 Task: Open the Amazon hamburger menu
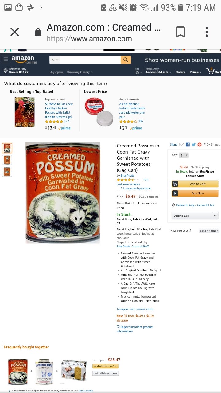[x=6, y=59]
